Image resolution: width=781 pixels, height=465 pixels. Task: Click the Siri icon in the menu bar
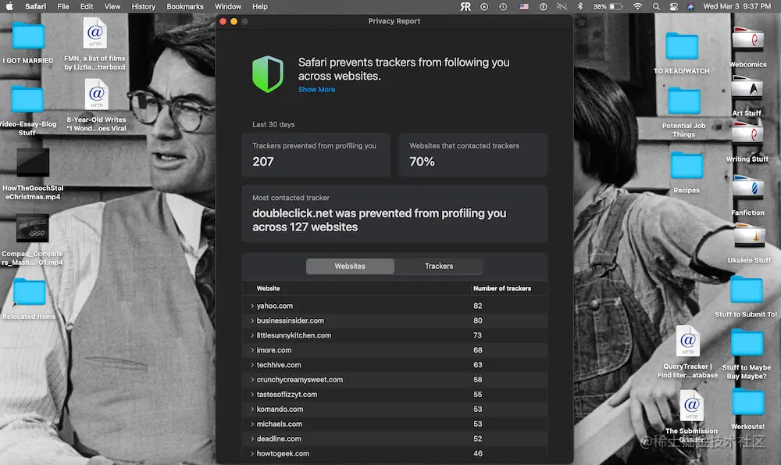pos(690,6)
